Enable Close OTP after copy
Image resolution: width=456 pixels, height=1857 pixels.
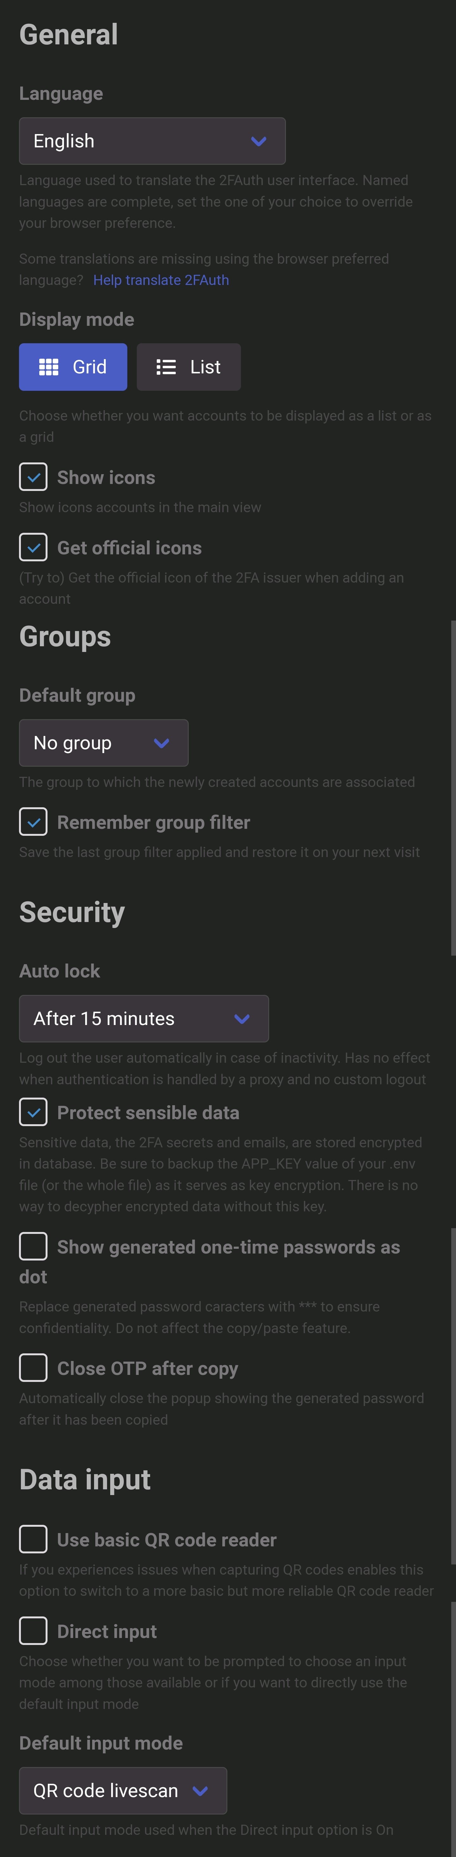(x=33, y=1368)
